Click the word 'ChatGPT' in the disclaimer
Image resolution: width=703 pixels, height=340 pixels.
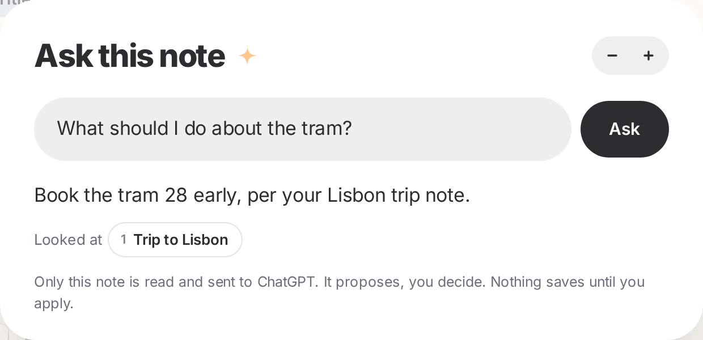[x=286, y=282]
